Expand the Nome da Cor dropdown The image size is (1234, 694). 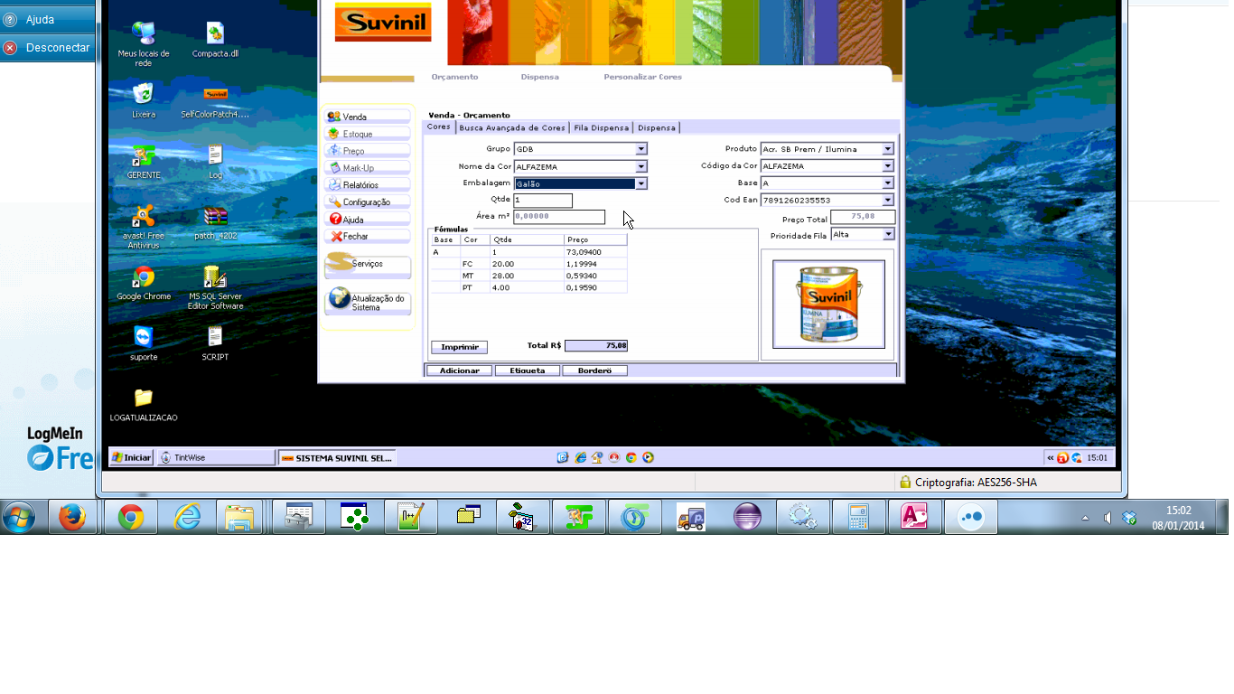(x=641, y=166)
